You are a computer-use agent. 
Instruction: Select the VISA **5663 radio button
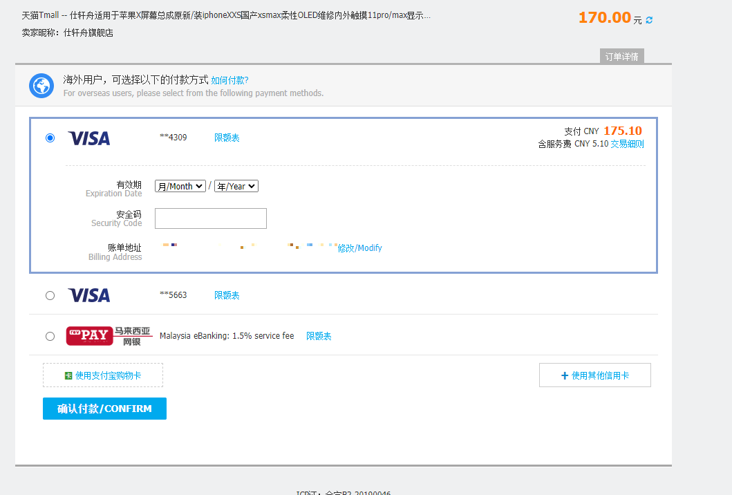(50, 296)
